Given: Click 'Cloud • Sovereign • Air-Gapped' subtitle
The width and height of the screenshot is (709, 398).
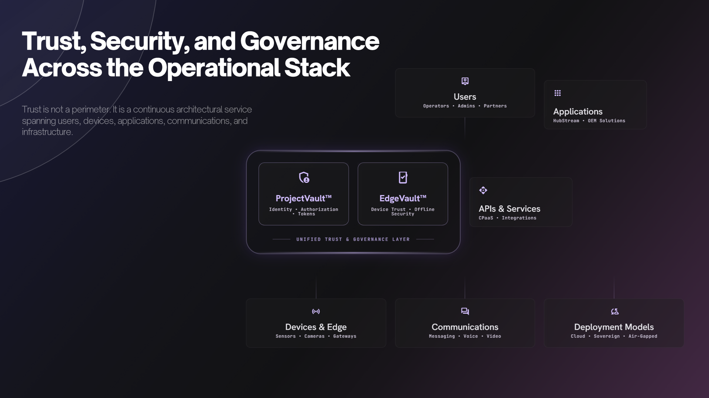Looking at the screenshot, I should pyautogui.click(x=614, y=336).
